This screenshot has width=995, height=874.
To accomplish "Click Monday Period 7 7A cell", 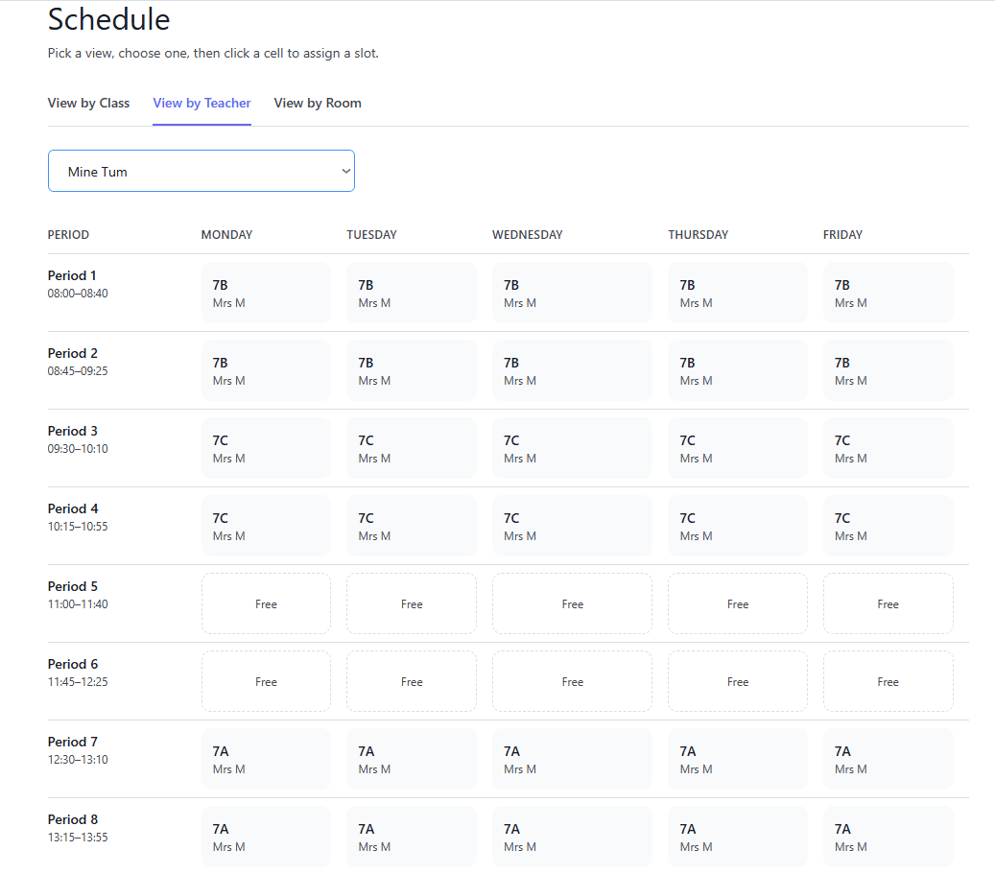I will pyautogui.click(x=266, y=759).
